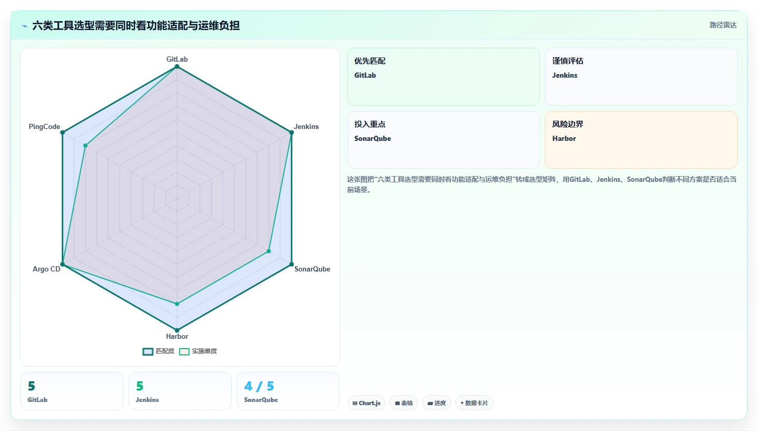
Task: Select the Chart.js text in its chip
Action: click(x=370, y=403)
